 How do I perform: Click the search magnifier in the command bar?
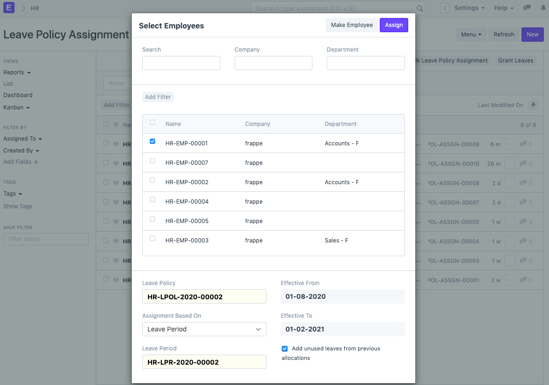pyautogui.click(x=419, y=8)
